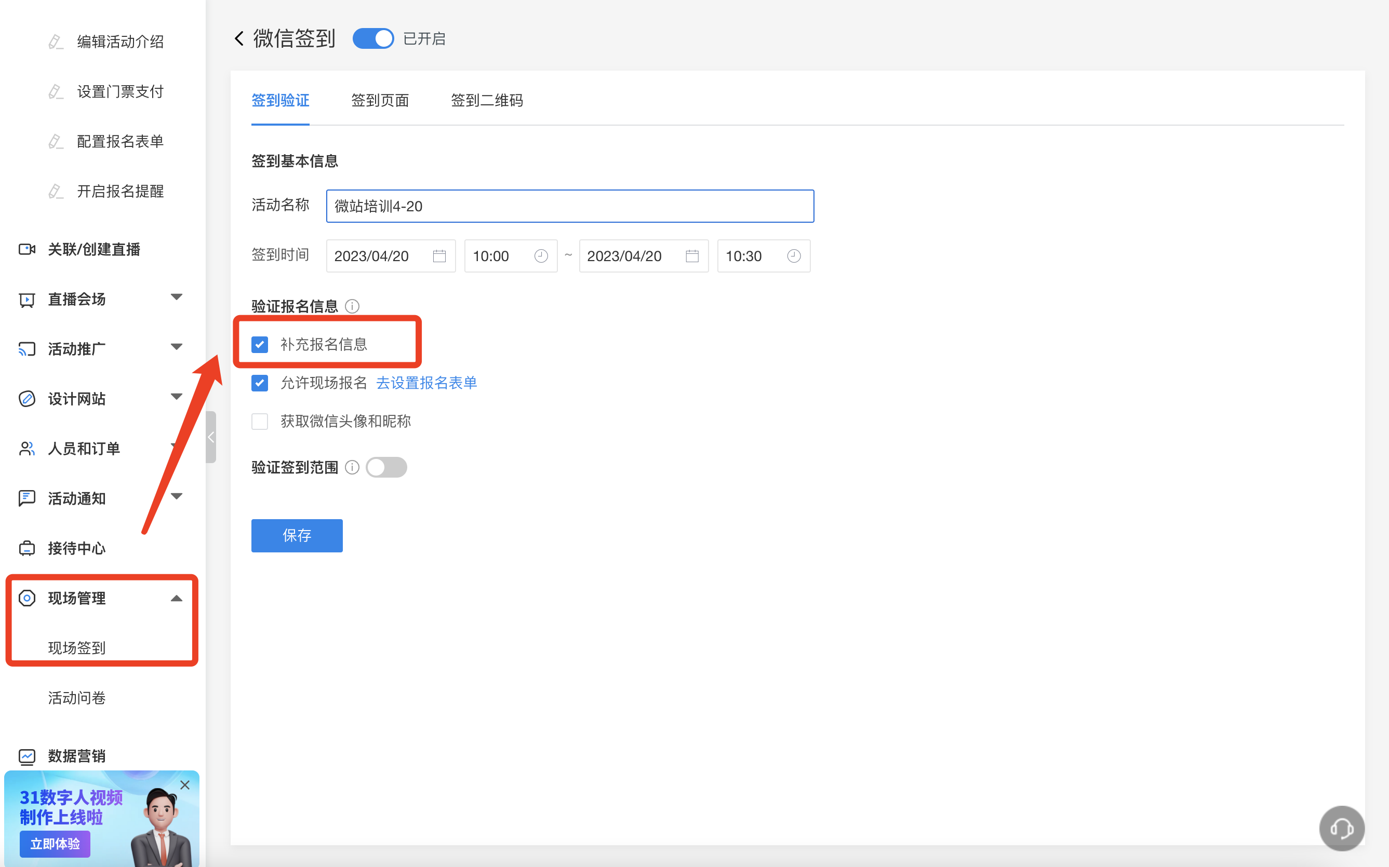
Task: Switch to the 签到页面 tab
Action: point(380,100)
